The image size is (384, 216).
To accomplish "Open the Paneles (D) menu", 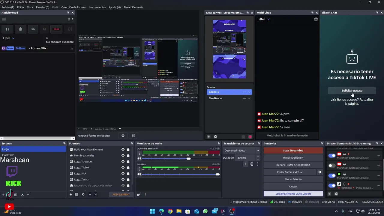I will pyautogui.click(x=43, y=7).
